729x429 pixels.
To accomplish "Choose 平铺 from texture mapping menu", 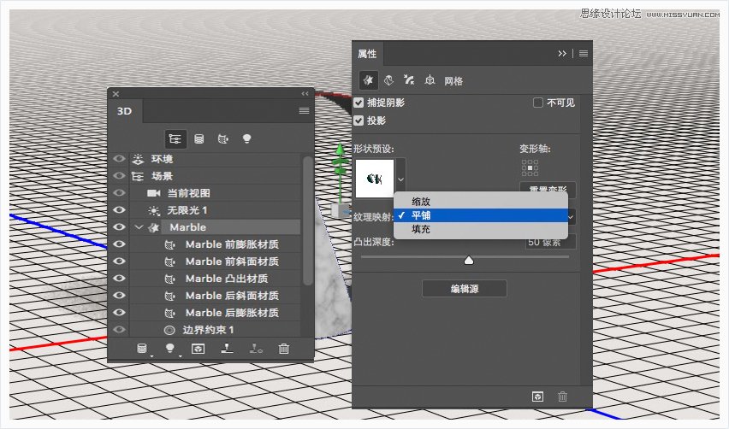I will 481,215.
